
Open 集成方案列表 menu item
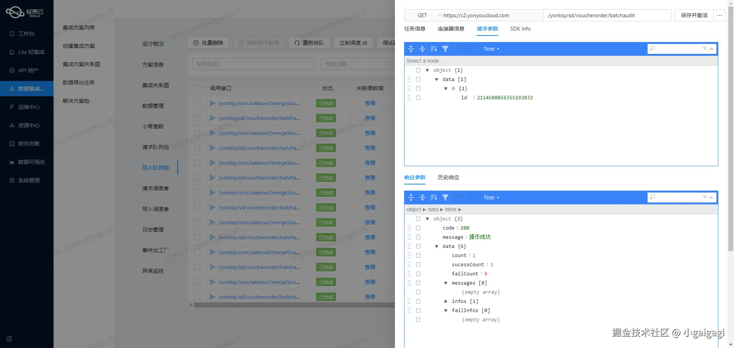[79, 28]
